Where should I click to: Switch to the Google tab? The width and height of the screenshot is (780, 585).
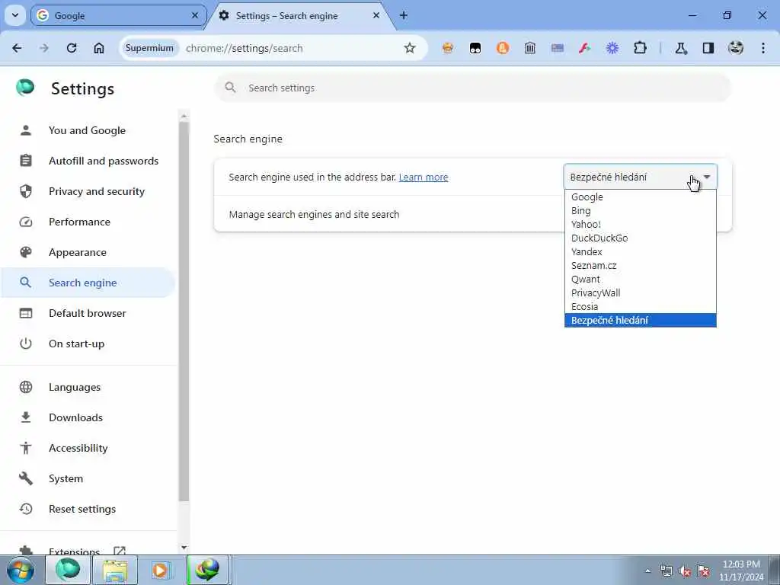click(118, 15)
